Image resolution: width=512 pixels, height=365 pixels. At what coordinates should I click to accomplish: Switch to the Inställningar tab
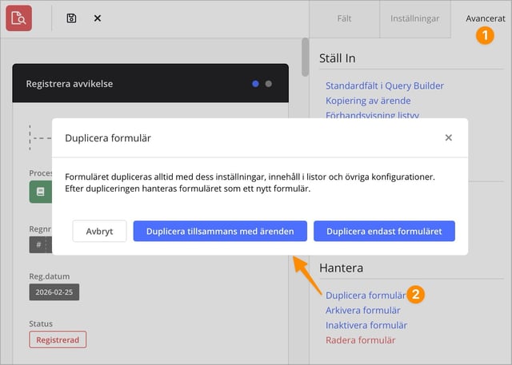pyautogui.click(x=415, y=18)
